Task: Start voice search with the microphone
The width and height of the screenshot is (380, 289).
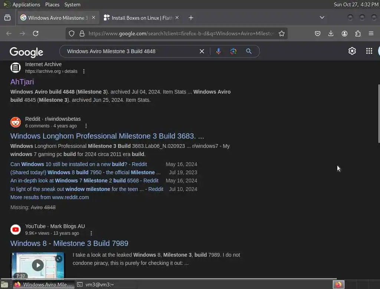Action: (218, 51)
